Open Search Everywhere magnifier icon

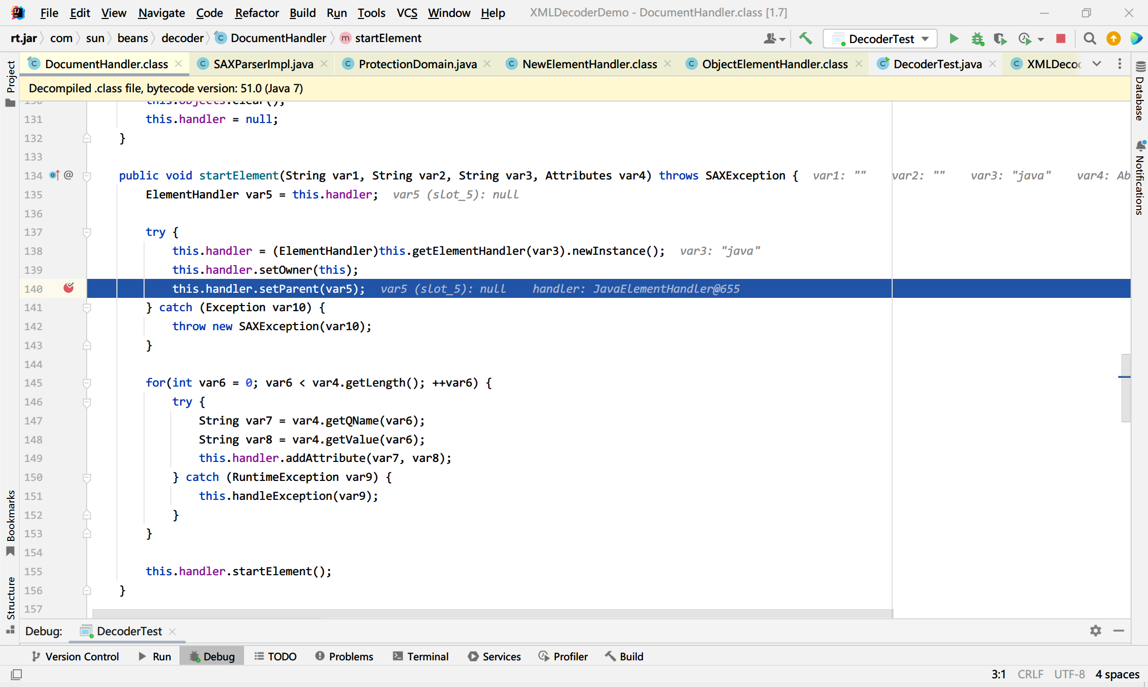1090,38
